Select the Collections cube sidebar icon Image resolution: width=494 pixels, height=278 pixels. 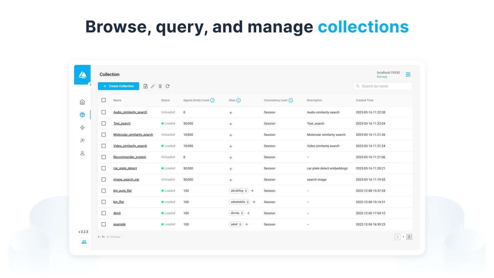point(82,115)
